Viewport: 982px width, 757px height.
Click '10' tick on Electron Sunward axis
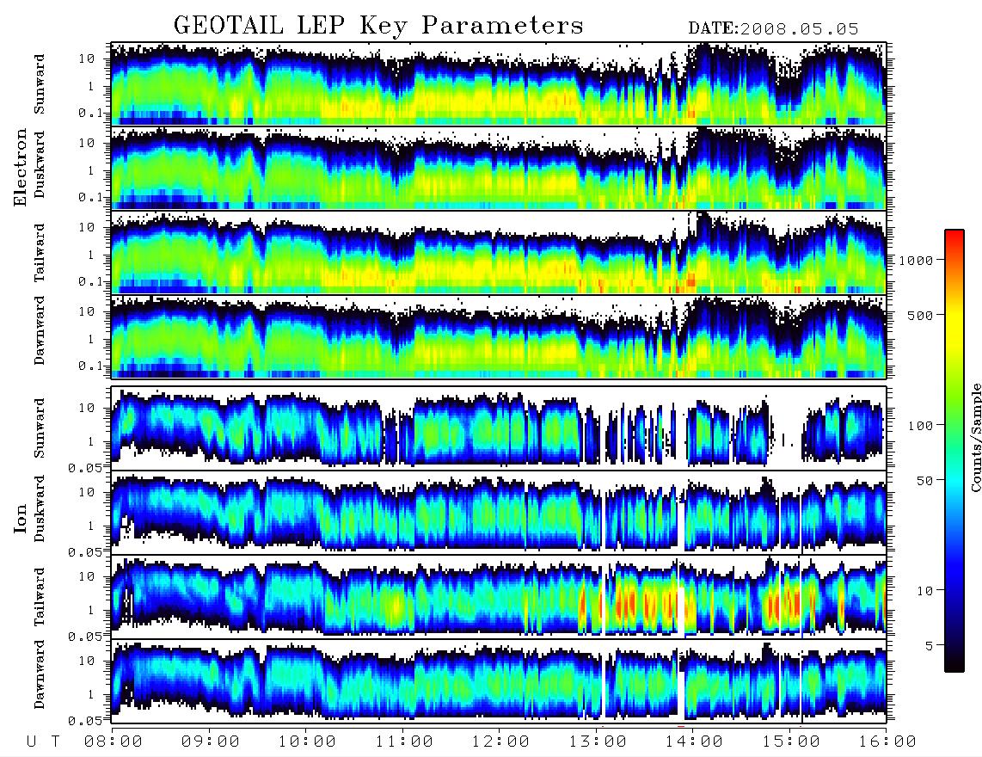[87, 58]
